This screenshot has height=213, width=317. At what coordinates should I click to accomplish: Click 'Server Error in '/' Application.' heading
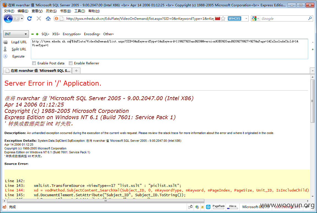tap(53, 83)
